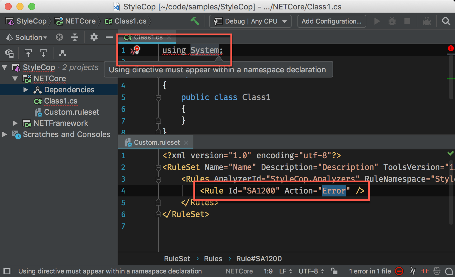Toggle the read-only lock icon
This screenshot has width=455, height=277.
coord(334,271)
